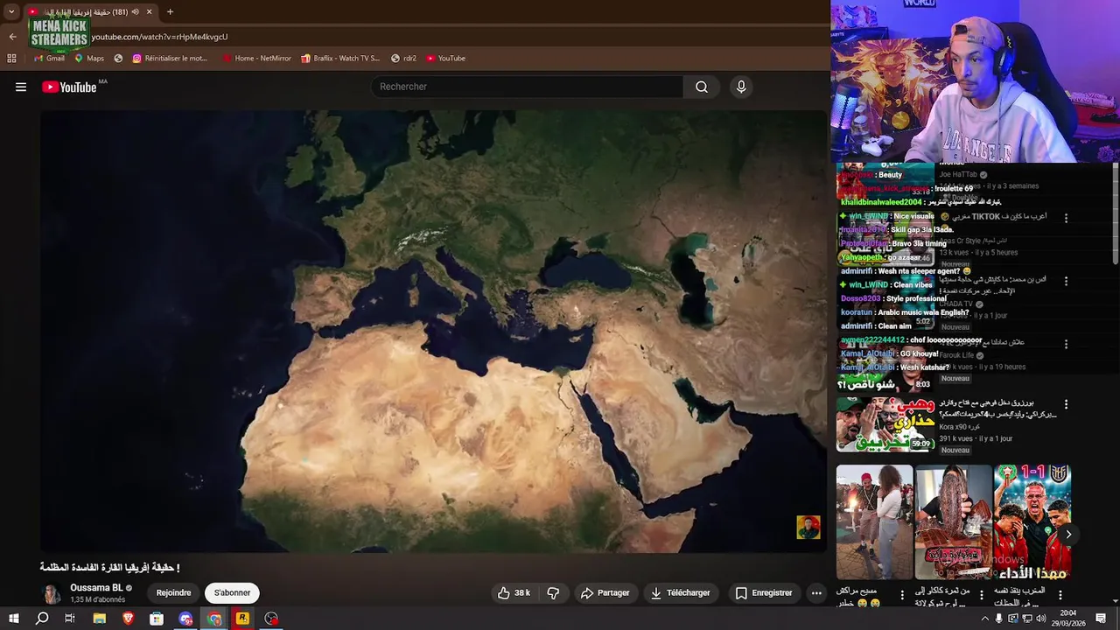Open the short showing couple standing
This screenshot has height=630, width=1120.
pyautogui.click(x=874, y=521)
